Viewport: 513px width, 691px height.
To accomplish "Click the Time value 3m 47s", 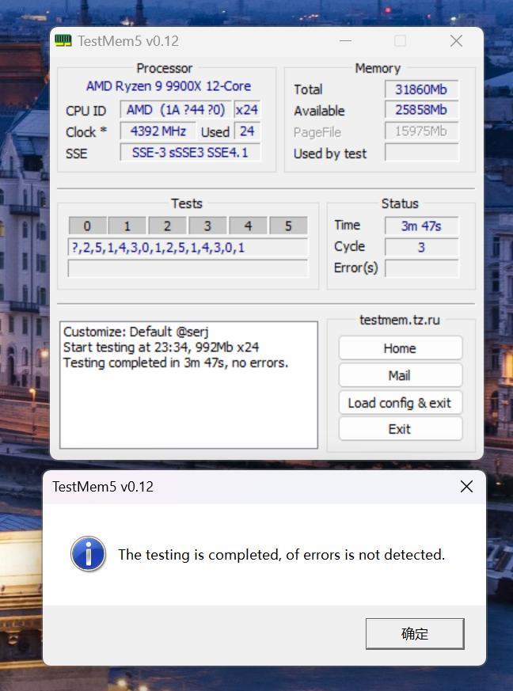I will point(421,226).
